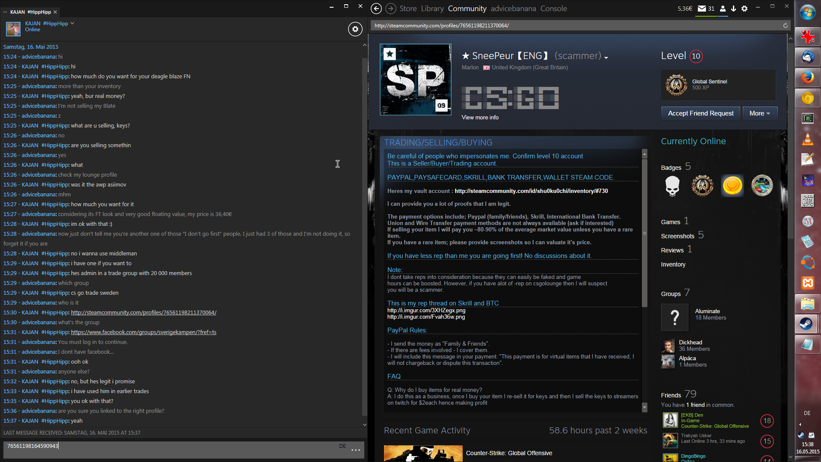Open the Steam downloads arrow icon

(x=733, y=9)
